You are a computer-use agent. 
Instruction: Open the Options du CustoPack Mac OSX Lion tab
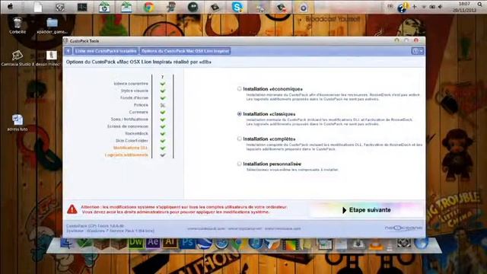186,51
